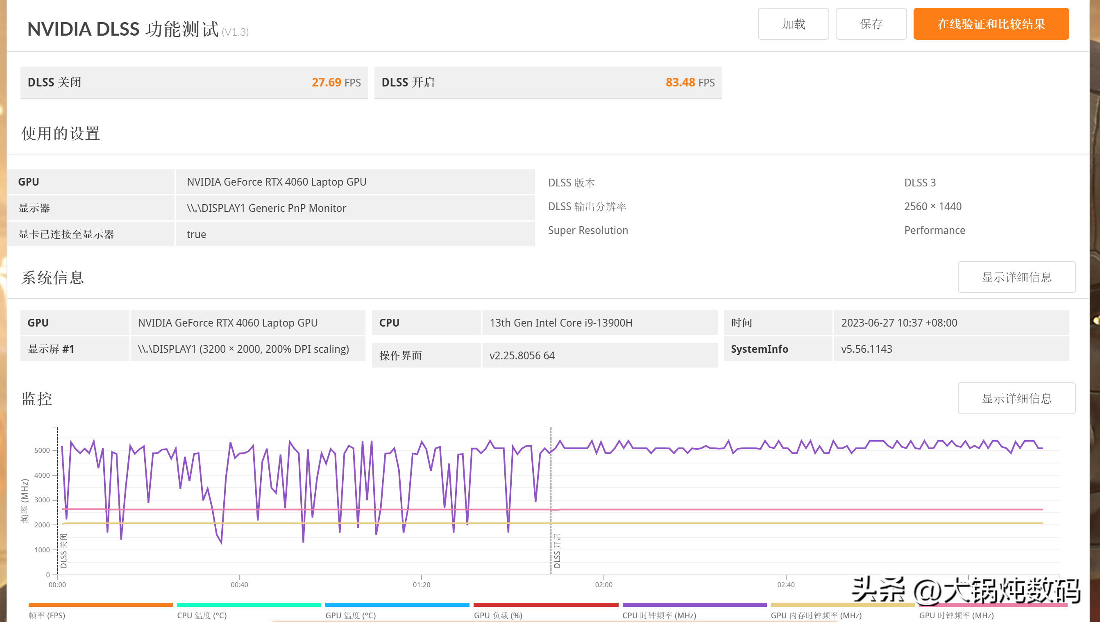Toggle CPU 时钟频率 purple legend swatch

694,605
